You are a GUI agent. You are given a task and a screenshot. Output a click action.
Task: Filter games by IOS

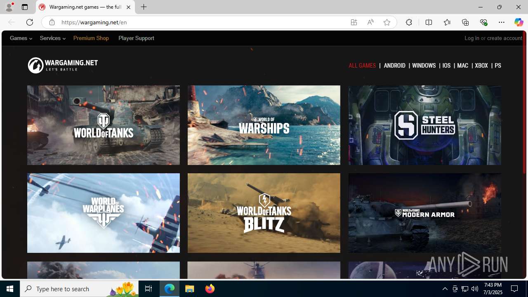pos(446,66)
